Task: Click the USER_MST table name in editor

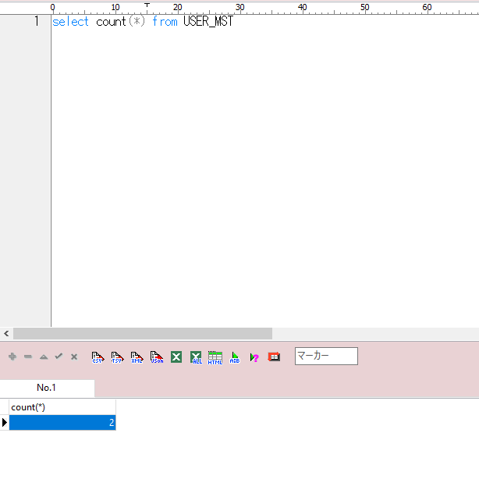Action: tap(208, 21)
